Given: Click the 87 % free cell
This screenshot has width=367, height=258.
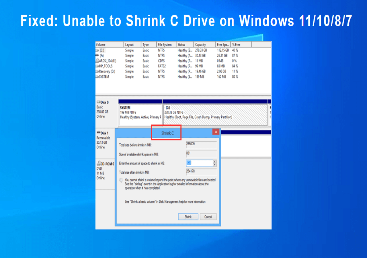Looking at the screenshot, I should coord(235,55).
